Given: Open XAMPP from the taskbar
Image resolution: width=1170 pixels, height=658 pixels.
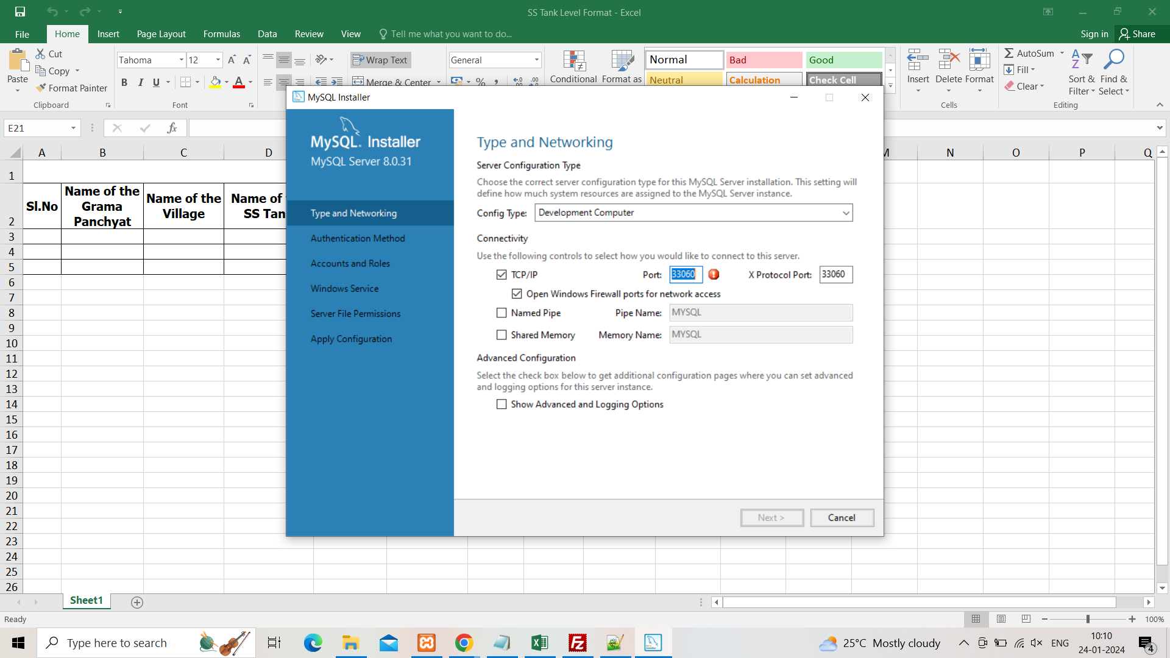Looking at the screenshot, I should 427,643.
